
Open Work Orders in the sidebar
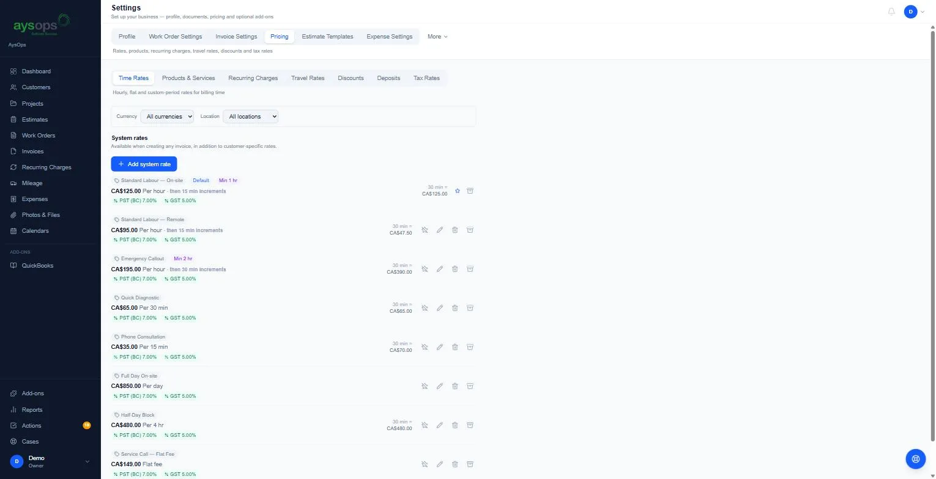click(x=38, y=136)
